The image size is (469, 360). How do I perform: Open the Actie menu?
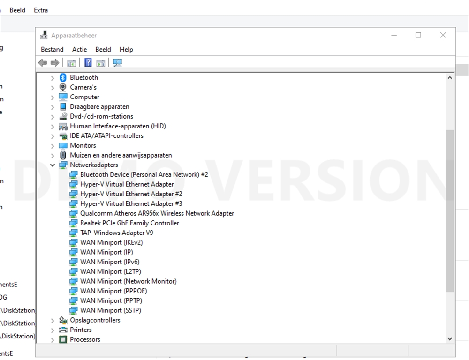79,49
